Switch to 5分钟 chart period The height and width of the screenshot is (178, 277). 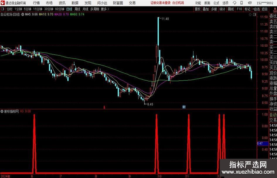[x=27, y=9]
